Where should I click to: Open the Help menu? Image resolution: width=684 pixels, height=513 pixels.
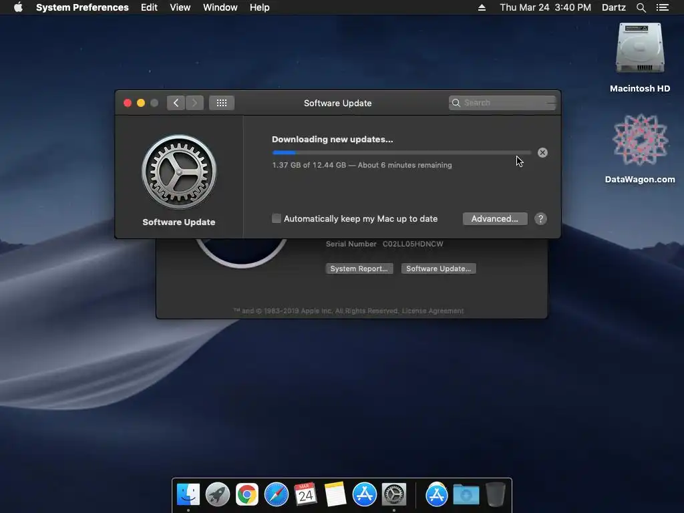[260, 7]
